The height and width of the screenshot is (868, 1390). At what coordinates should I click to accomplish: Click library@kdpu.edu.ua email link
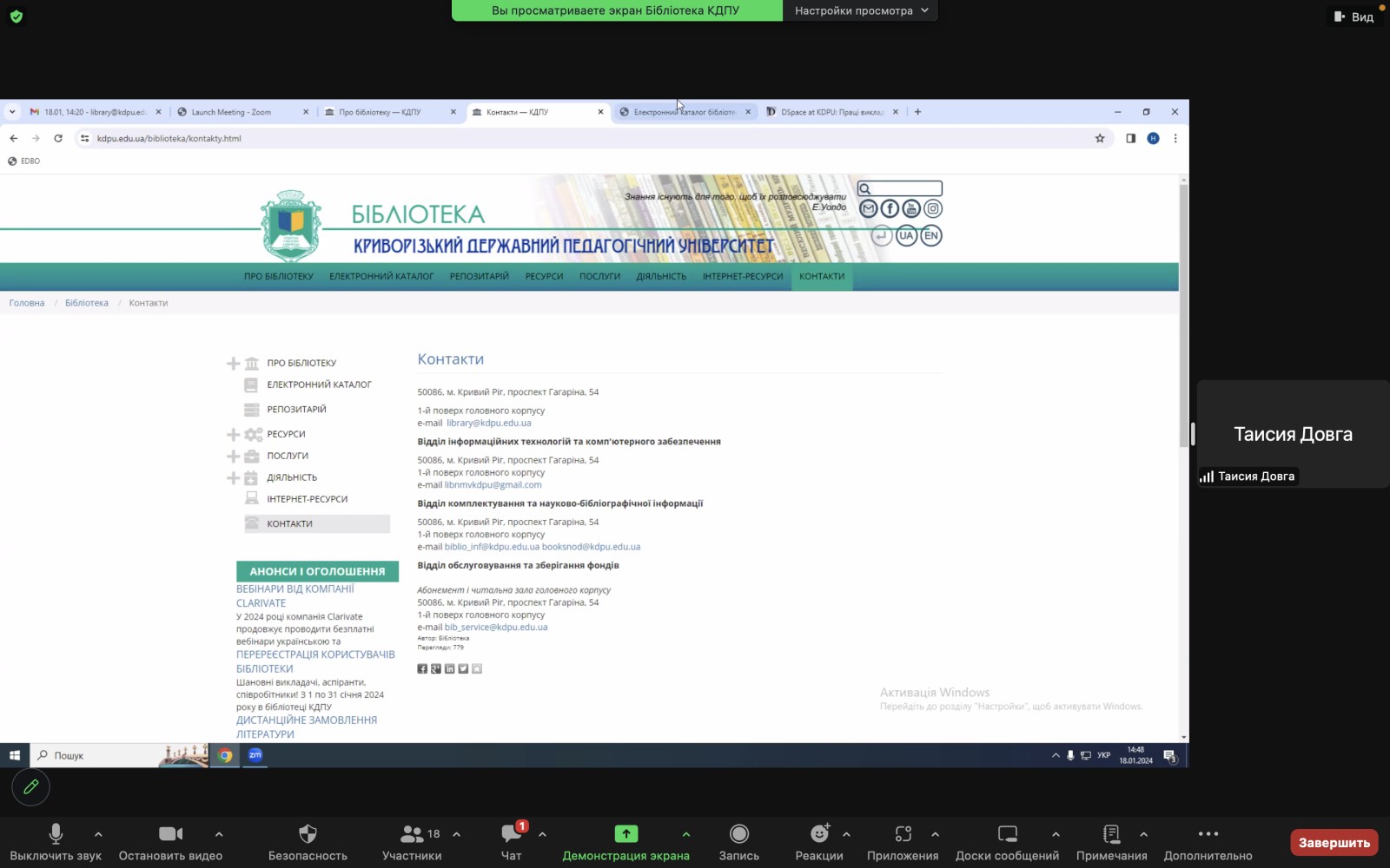point(488,423)
